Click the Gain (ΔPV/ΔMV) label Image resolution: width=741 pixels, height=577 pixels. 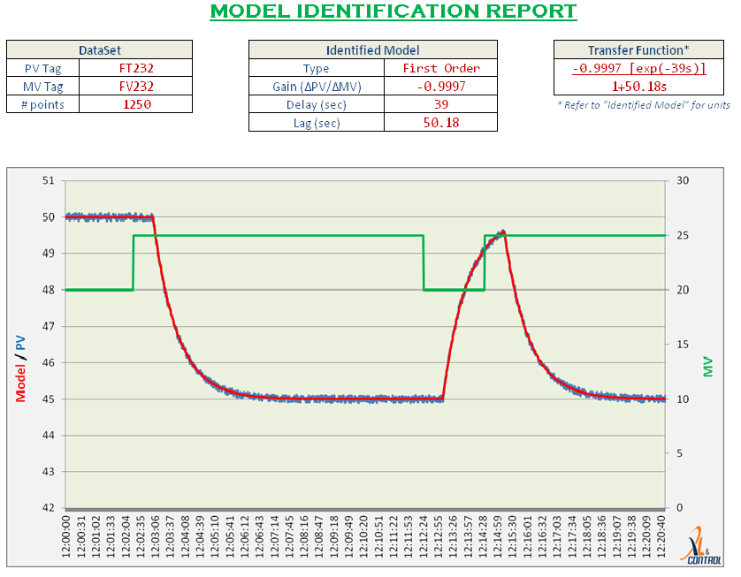point(317,87)
